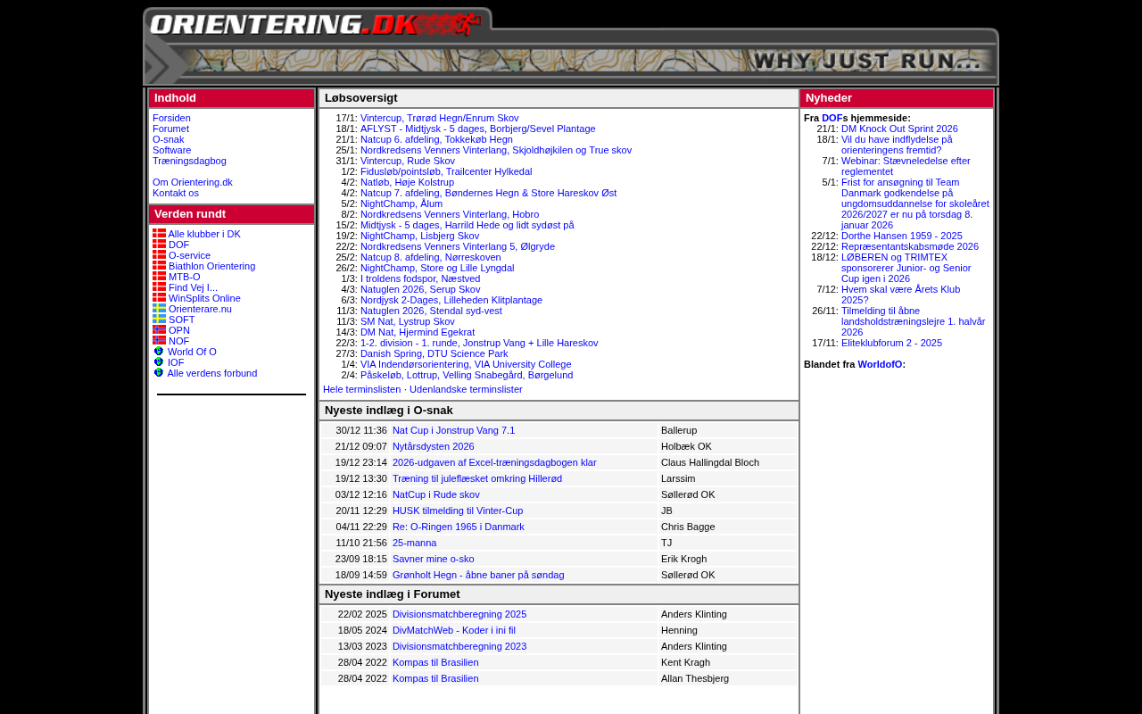Open the DM Knock Out Sprint 2026 news
Image resolution: width=1142 pixels, height=714 pixels.
[x=899, y=129]
